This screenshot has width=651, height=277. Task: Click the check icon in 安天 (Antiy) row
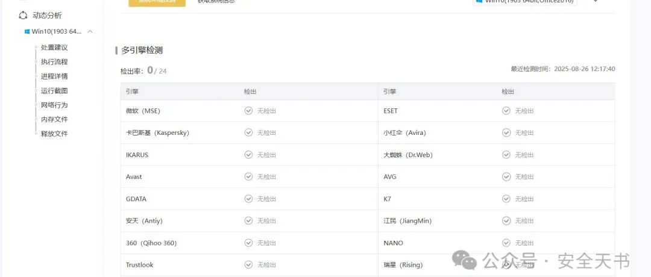(x=248, y=221)
